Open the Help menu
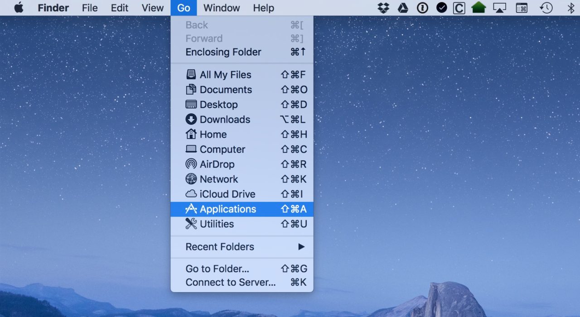 (263, 8)
